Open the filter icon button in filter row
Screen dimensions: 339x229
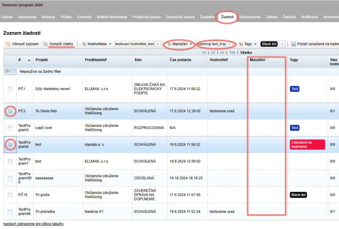10,71
